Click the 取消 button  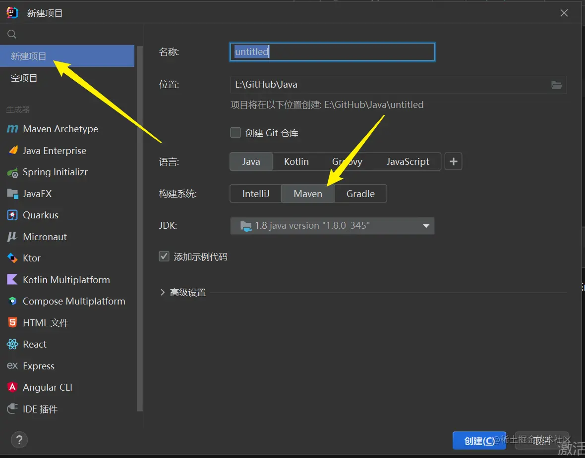coord(542,441)
